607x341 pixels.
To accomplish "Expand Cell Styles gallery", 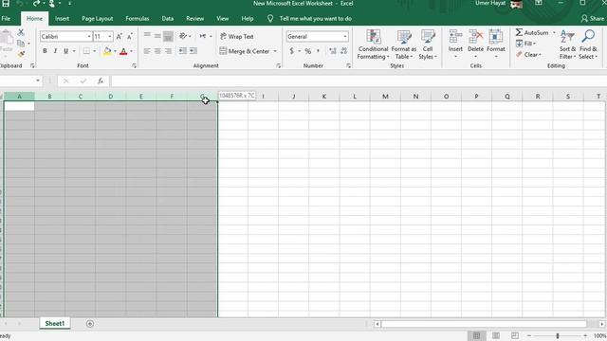I will point(428,45).
